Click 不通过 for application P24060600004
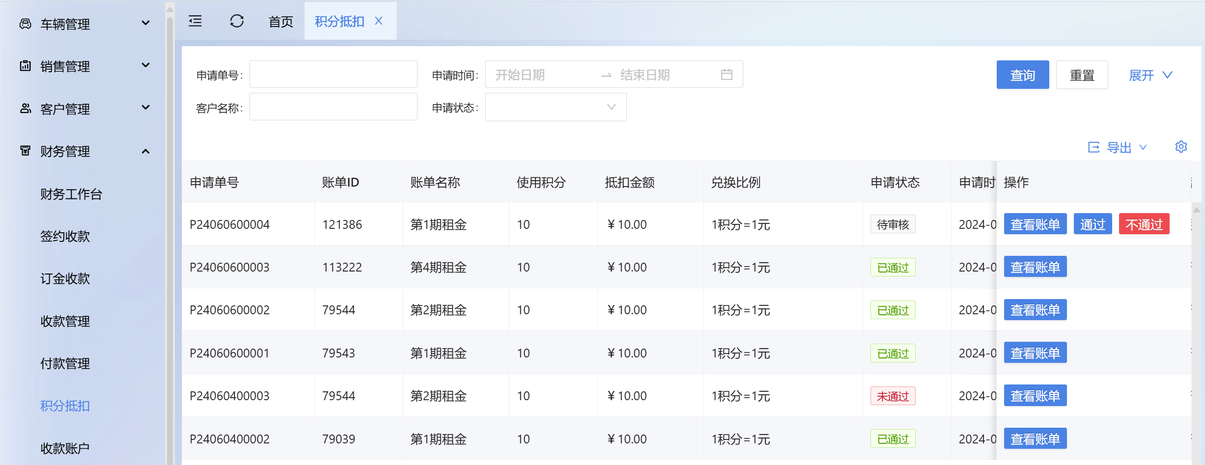This screenshot has width=1205, height=465. (x=1144, y=224)
